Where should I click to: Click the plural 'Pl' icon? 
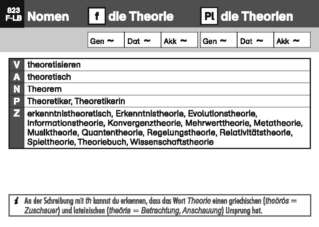[209, 16]
